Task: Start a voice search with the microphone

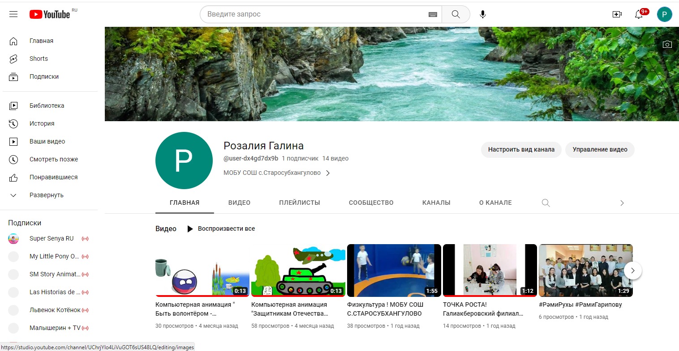Action: [x=482, y=14]
